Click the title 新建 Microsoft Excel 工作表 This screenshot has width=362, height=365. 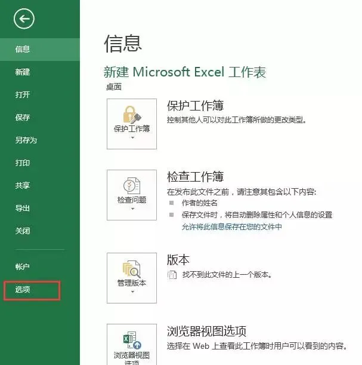coord(185,72)
